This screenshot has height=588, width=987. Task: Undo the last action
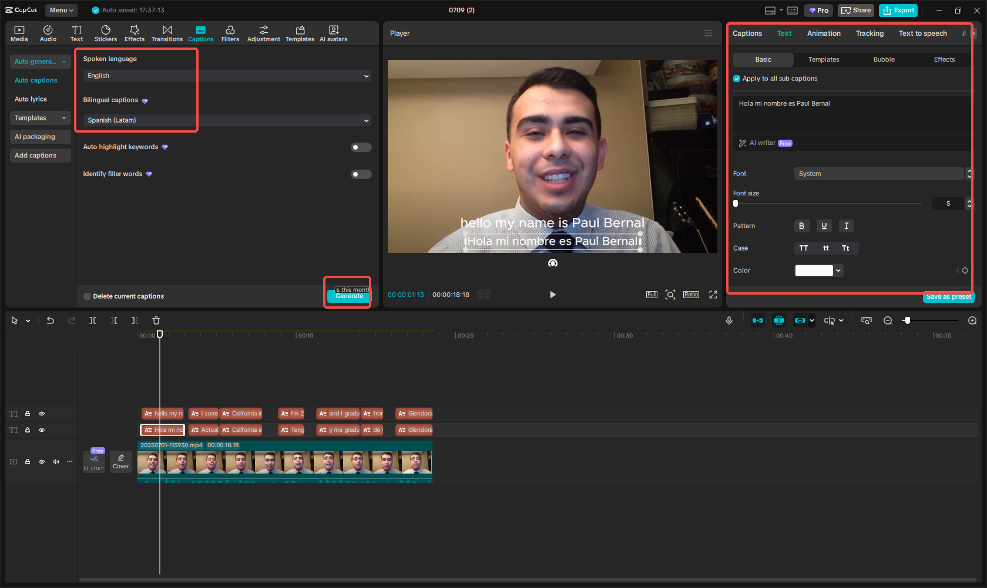[x=50, y=320]
